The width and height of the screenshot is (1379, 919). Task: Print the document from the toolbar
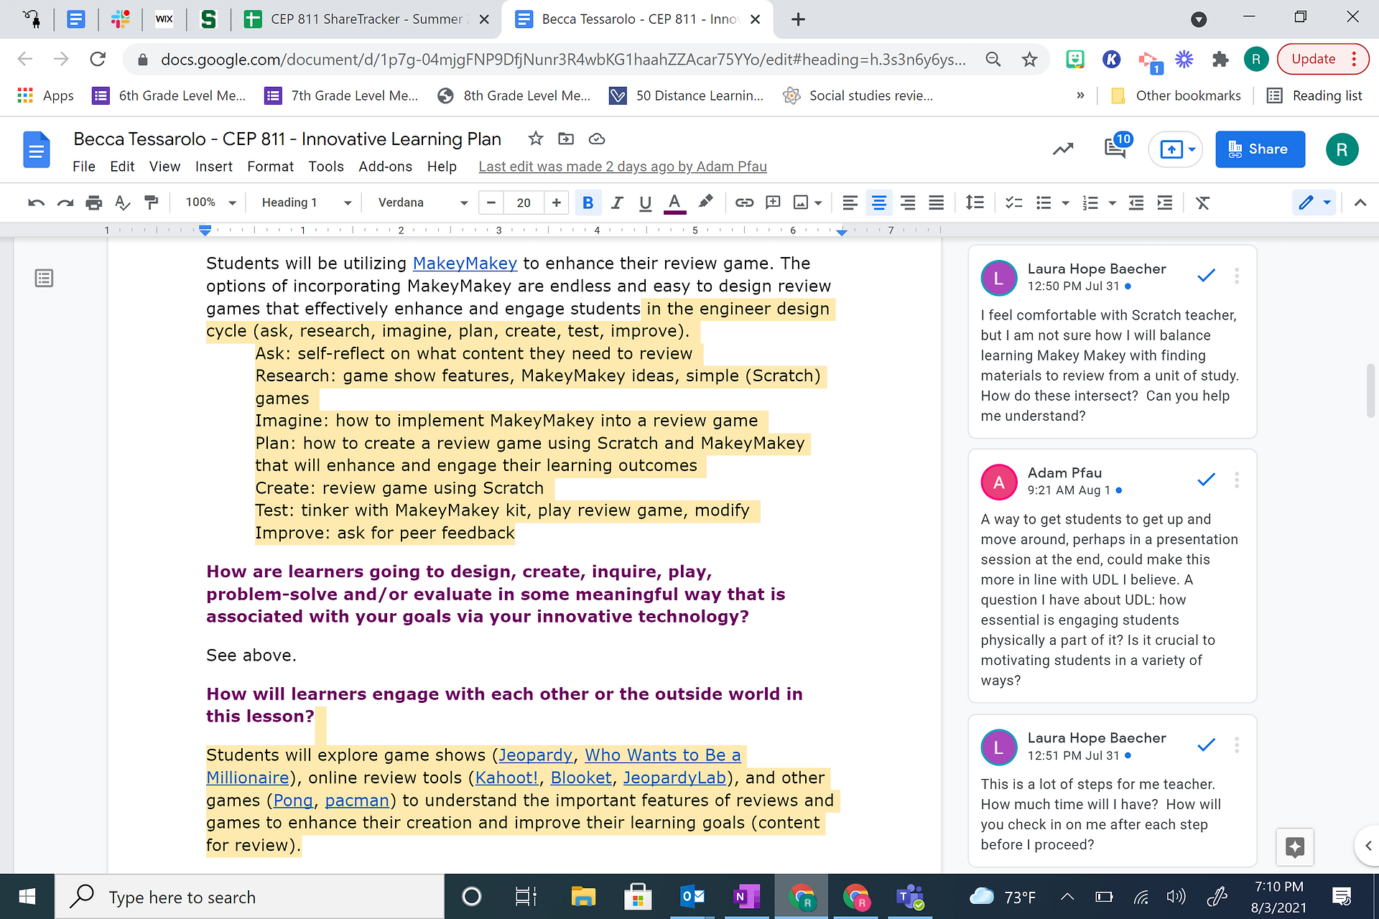[x=94, y=203]
